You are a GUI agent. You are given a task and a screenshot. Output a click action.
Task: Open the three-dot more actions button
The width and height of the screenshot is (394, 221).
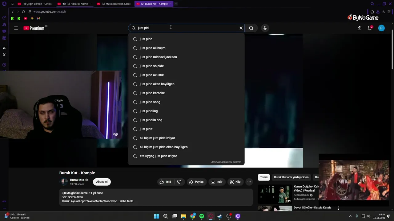tap(249, 182)
